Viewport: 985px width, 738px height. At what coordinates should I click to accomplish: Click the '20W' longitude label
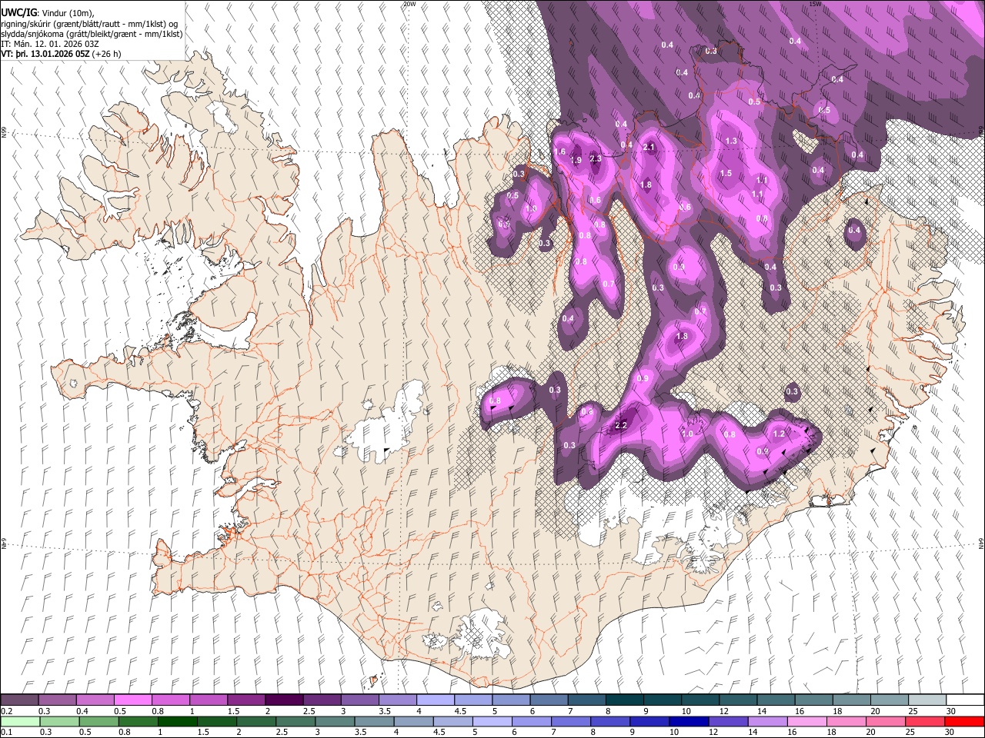point(409,4)
